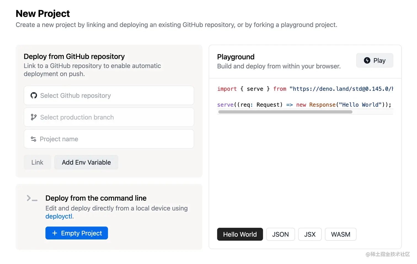Viewport: 417px width, 264px height.
Task: Switch to the JSON example tab
Action: coord(280,234)
